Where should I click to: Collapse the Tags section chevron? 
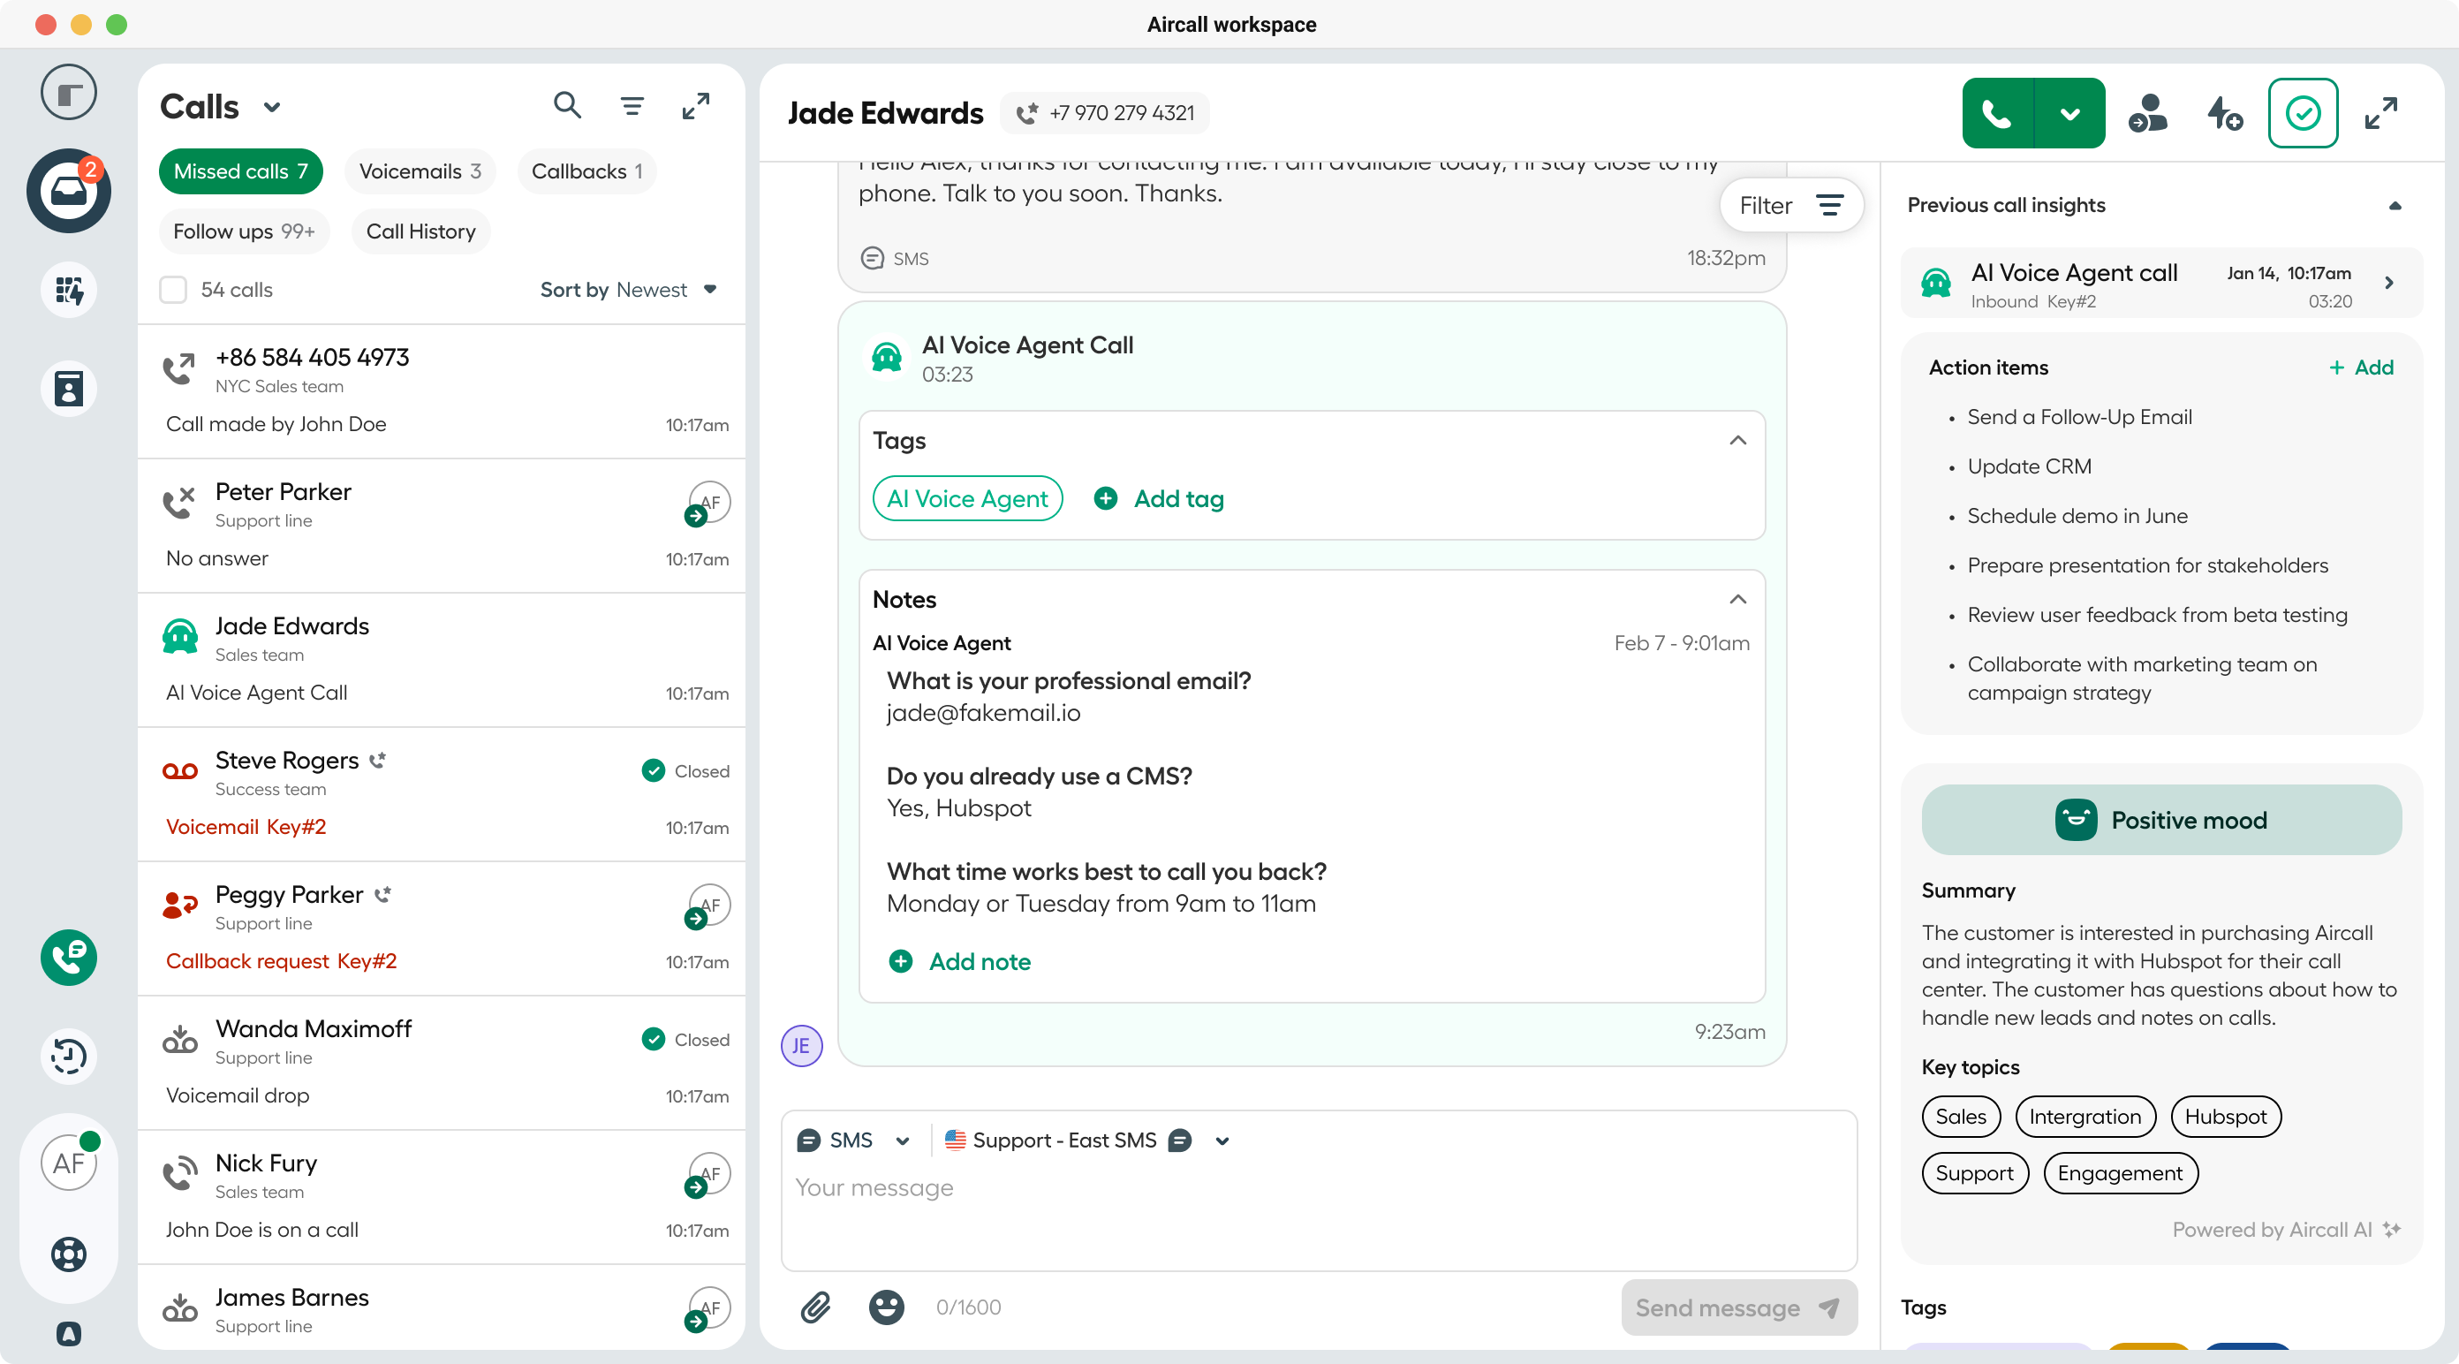coord(1738,440)
